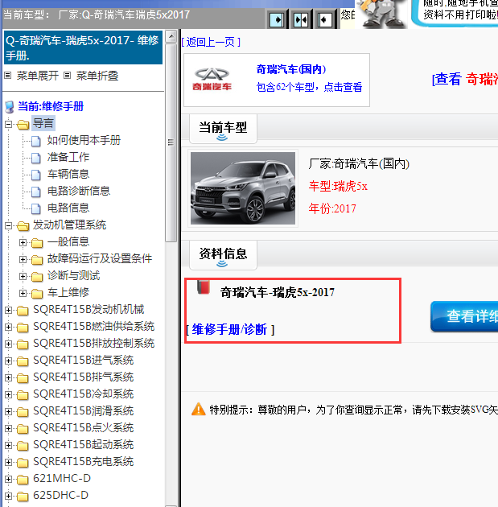Viewport: 498px width, 507px height.
Task: Select 菜单折叠 menu option
Action: [97, 76]
